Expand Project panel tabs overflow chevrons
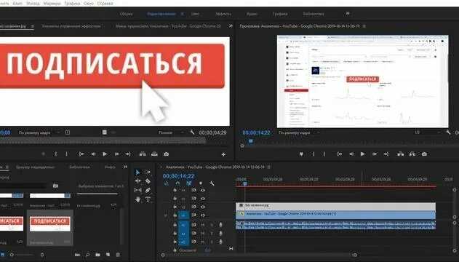The height and width of the screenshot is (262, 459). click(125, 167)
